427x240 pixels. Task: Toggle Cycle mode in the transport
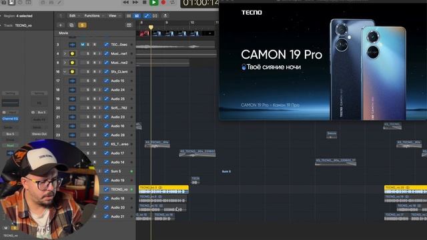172,3
